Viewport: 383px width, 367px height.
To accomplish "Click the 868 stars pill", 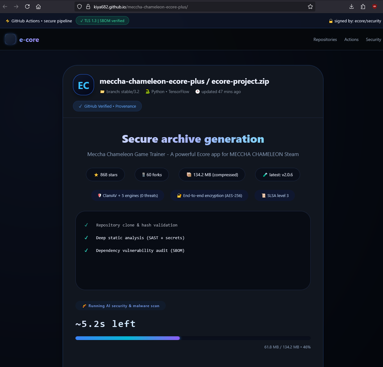I will [105, 175].
